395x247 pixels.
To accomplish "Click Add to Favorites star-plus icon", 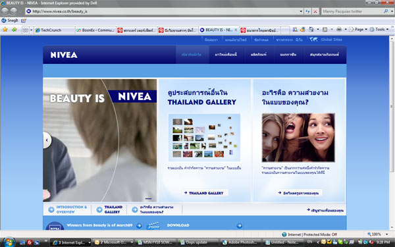I will point(14,30).
